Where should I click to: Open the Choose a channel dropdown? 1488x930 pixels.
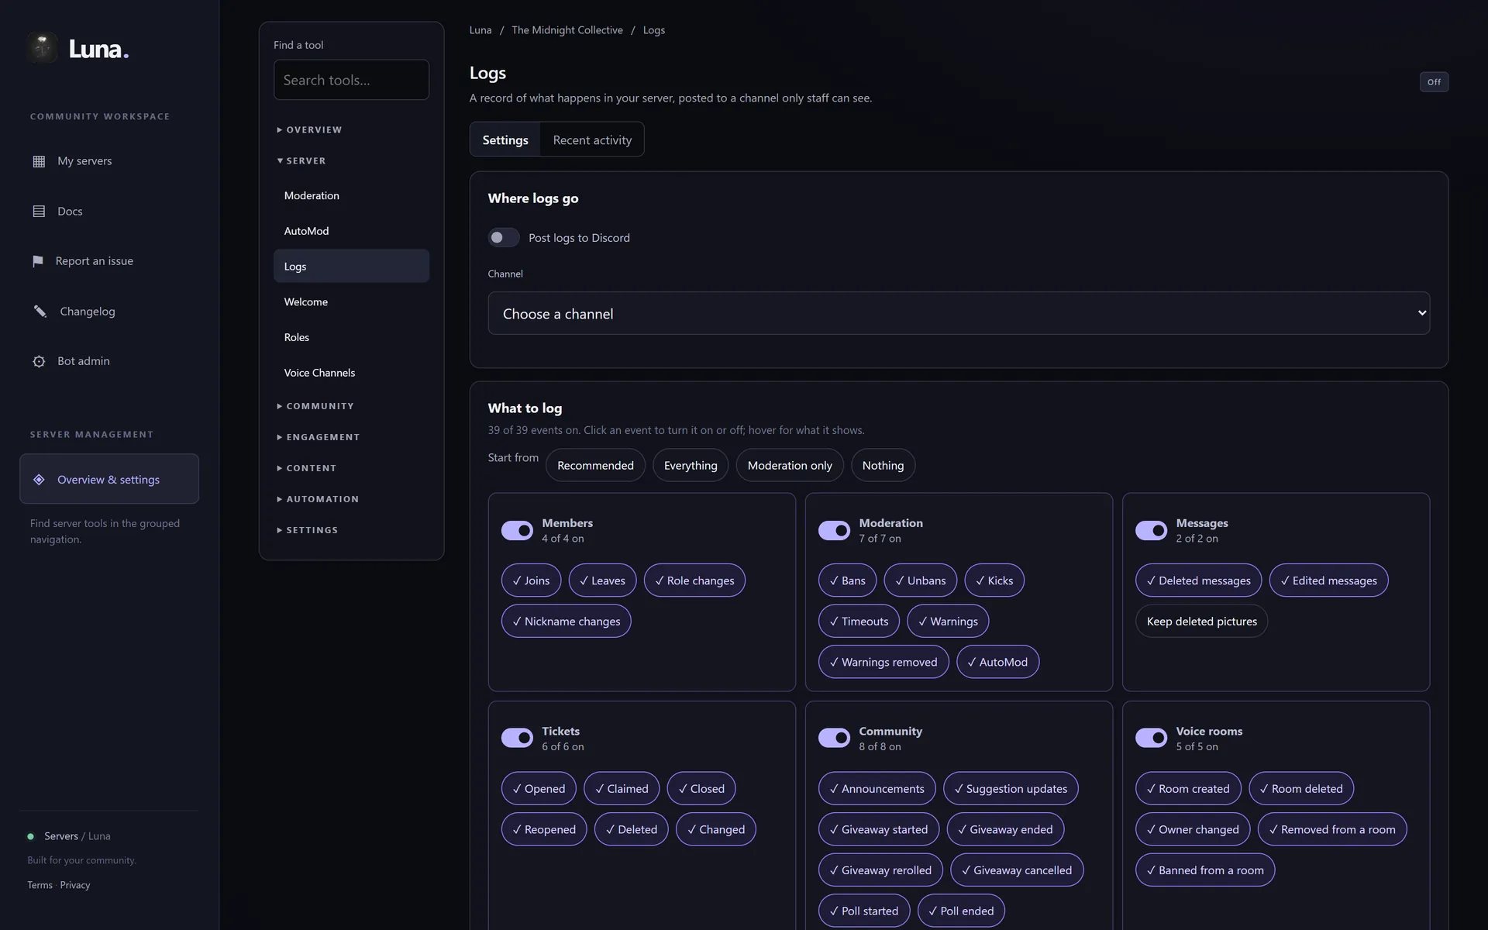[x=959, y=313]
